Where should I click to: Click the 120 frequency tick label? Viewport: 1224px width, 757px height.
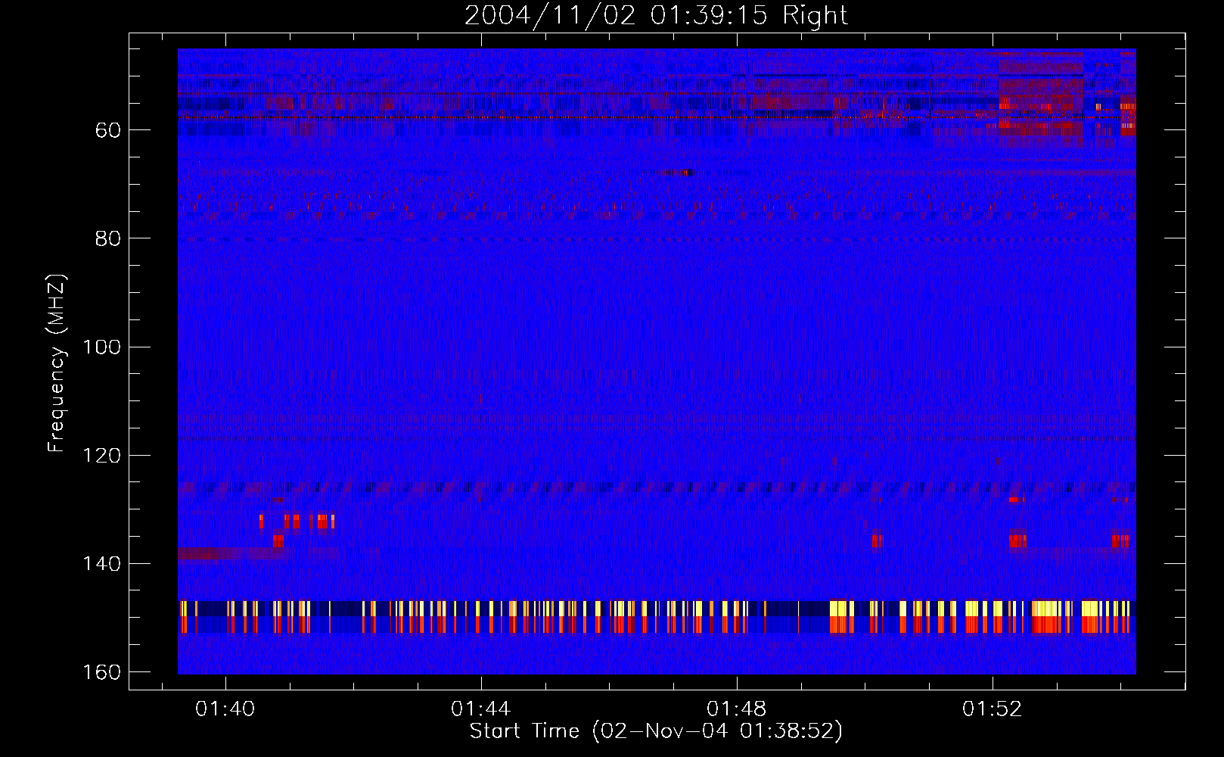(102, 456)
